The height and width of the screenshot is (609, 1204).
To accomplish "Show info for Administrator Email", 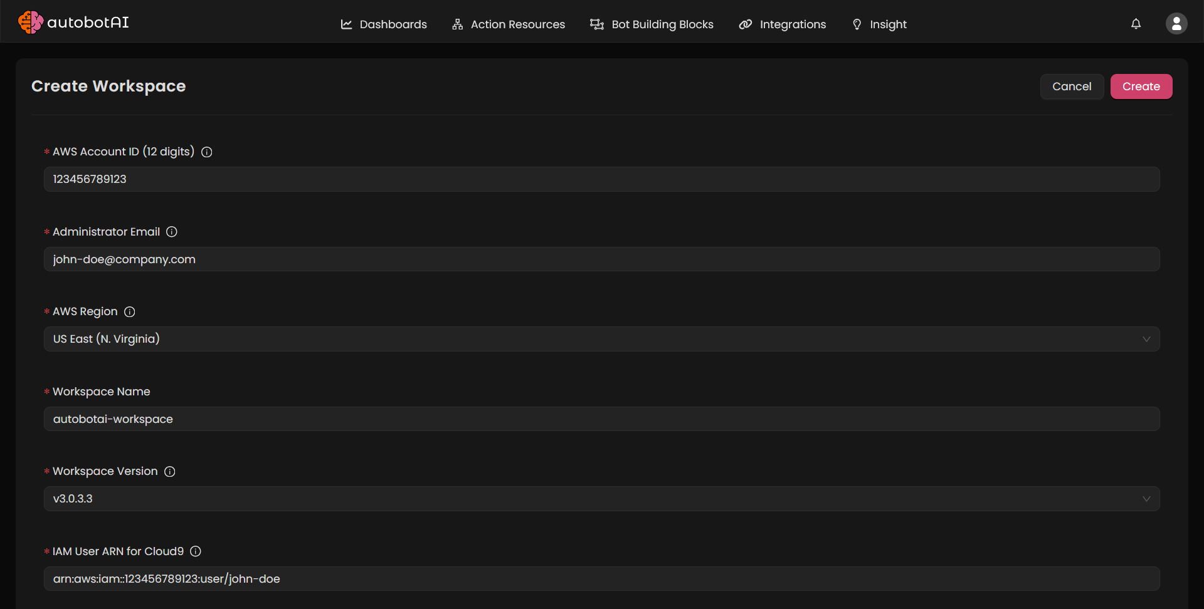I will 172,232.
